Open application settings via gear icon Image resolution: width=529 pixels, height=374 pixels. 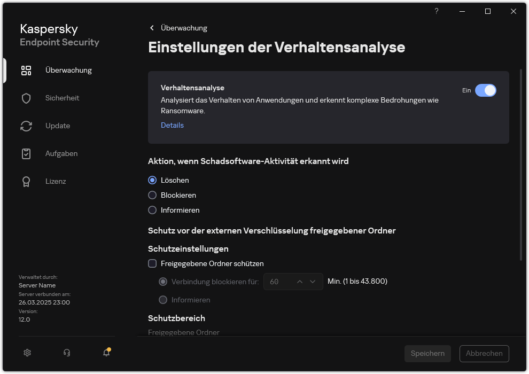point(27,353)
